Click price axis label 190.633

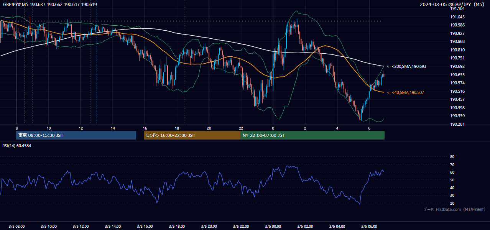point(457,75)
